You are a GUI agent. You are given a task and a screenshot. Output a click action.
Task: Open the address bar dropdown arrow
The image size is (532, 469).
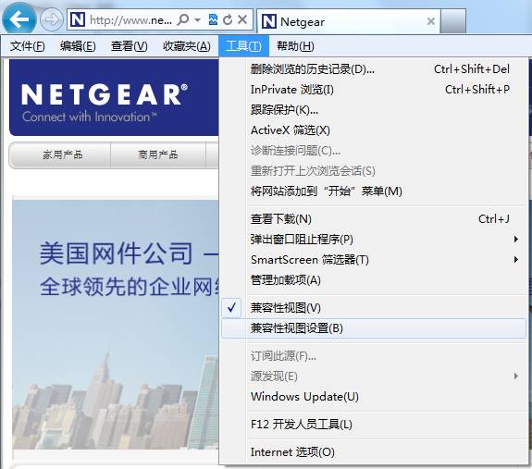click(198, 19)
